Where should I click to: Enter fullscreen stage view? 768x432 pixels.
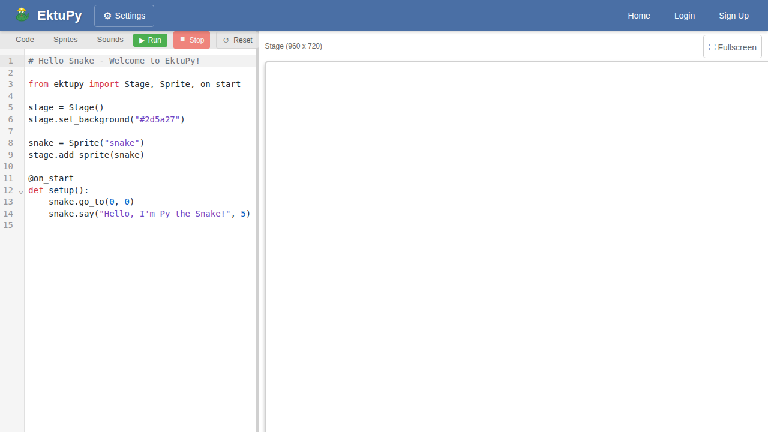coord(732,46)
